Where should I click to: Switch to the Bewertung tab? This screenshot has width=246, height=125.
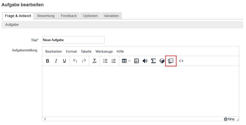coord(46,16)
